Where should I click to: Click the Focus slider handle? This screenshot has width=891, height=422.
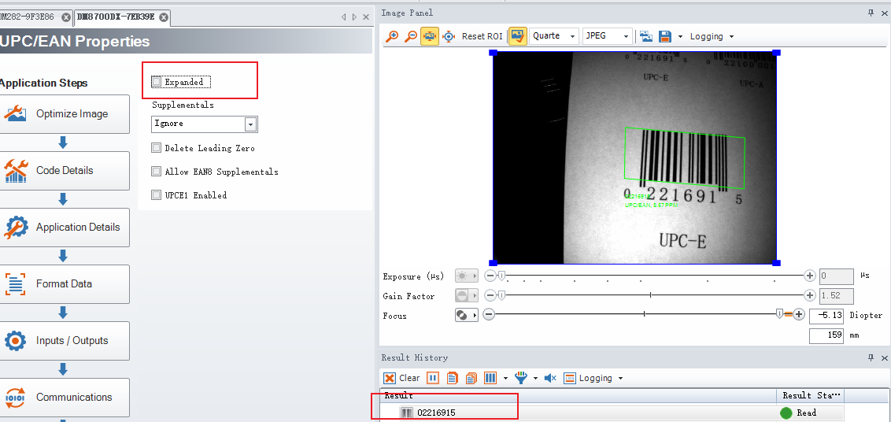tap(779, 314)
